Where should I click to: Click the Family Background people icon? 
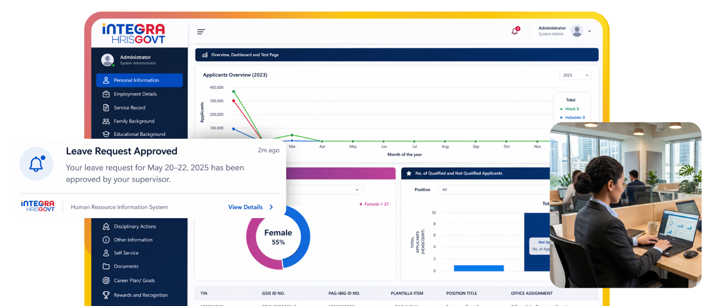click(x=106, y=121)
